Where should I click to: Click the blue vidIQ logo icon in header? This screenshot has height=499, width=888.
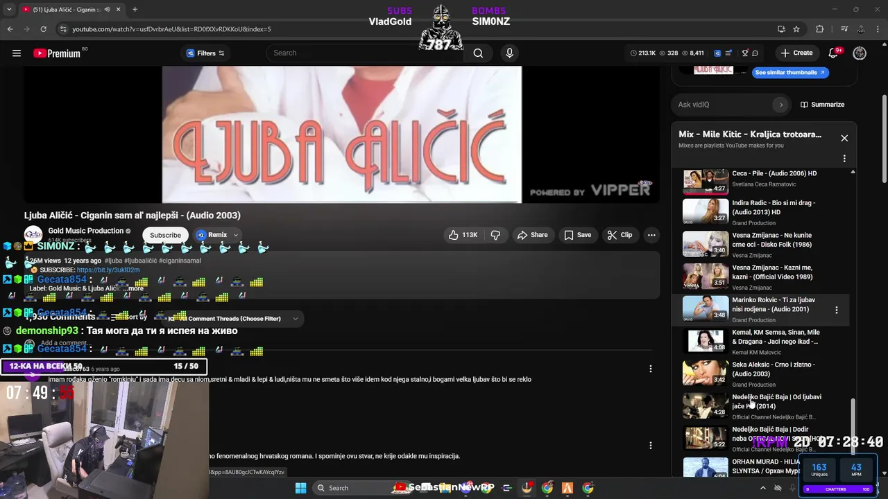point(717,53)
